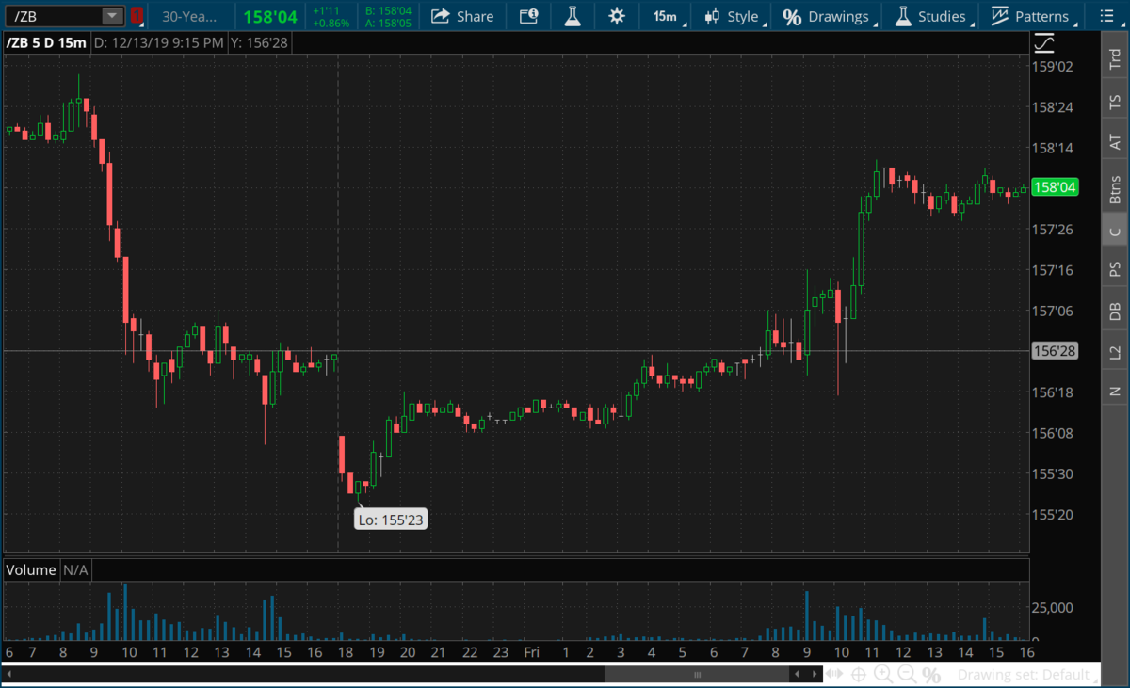The height and width of the screenshot is (688, 1130).
Task: Open the PS sidebar tab
Action: (1115, 270)
